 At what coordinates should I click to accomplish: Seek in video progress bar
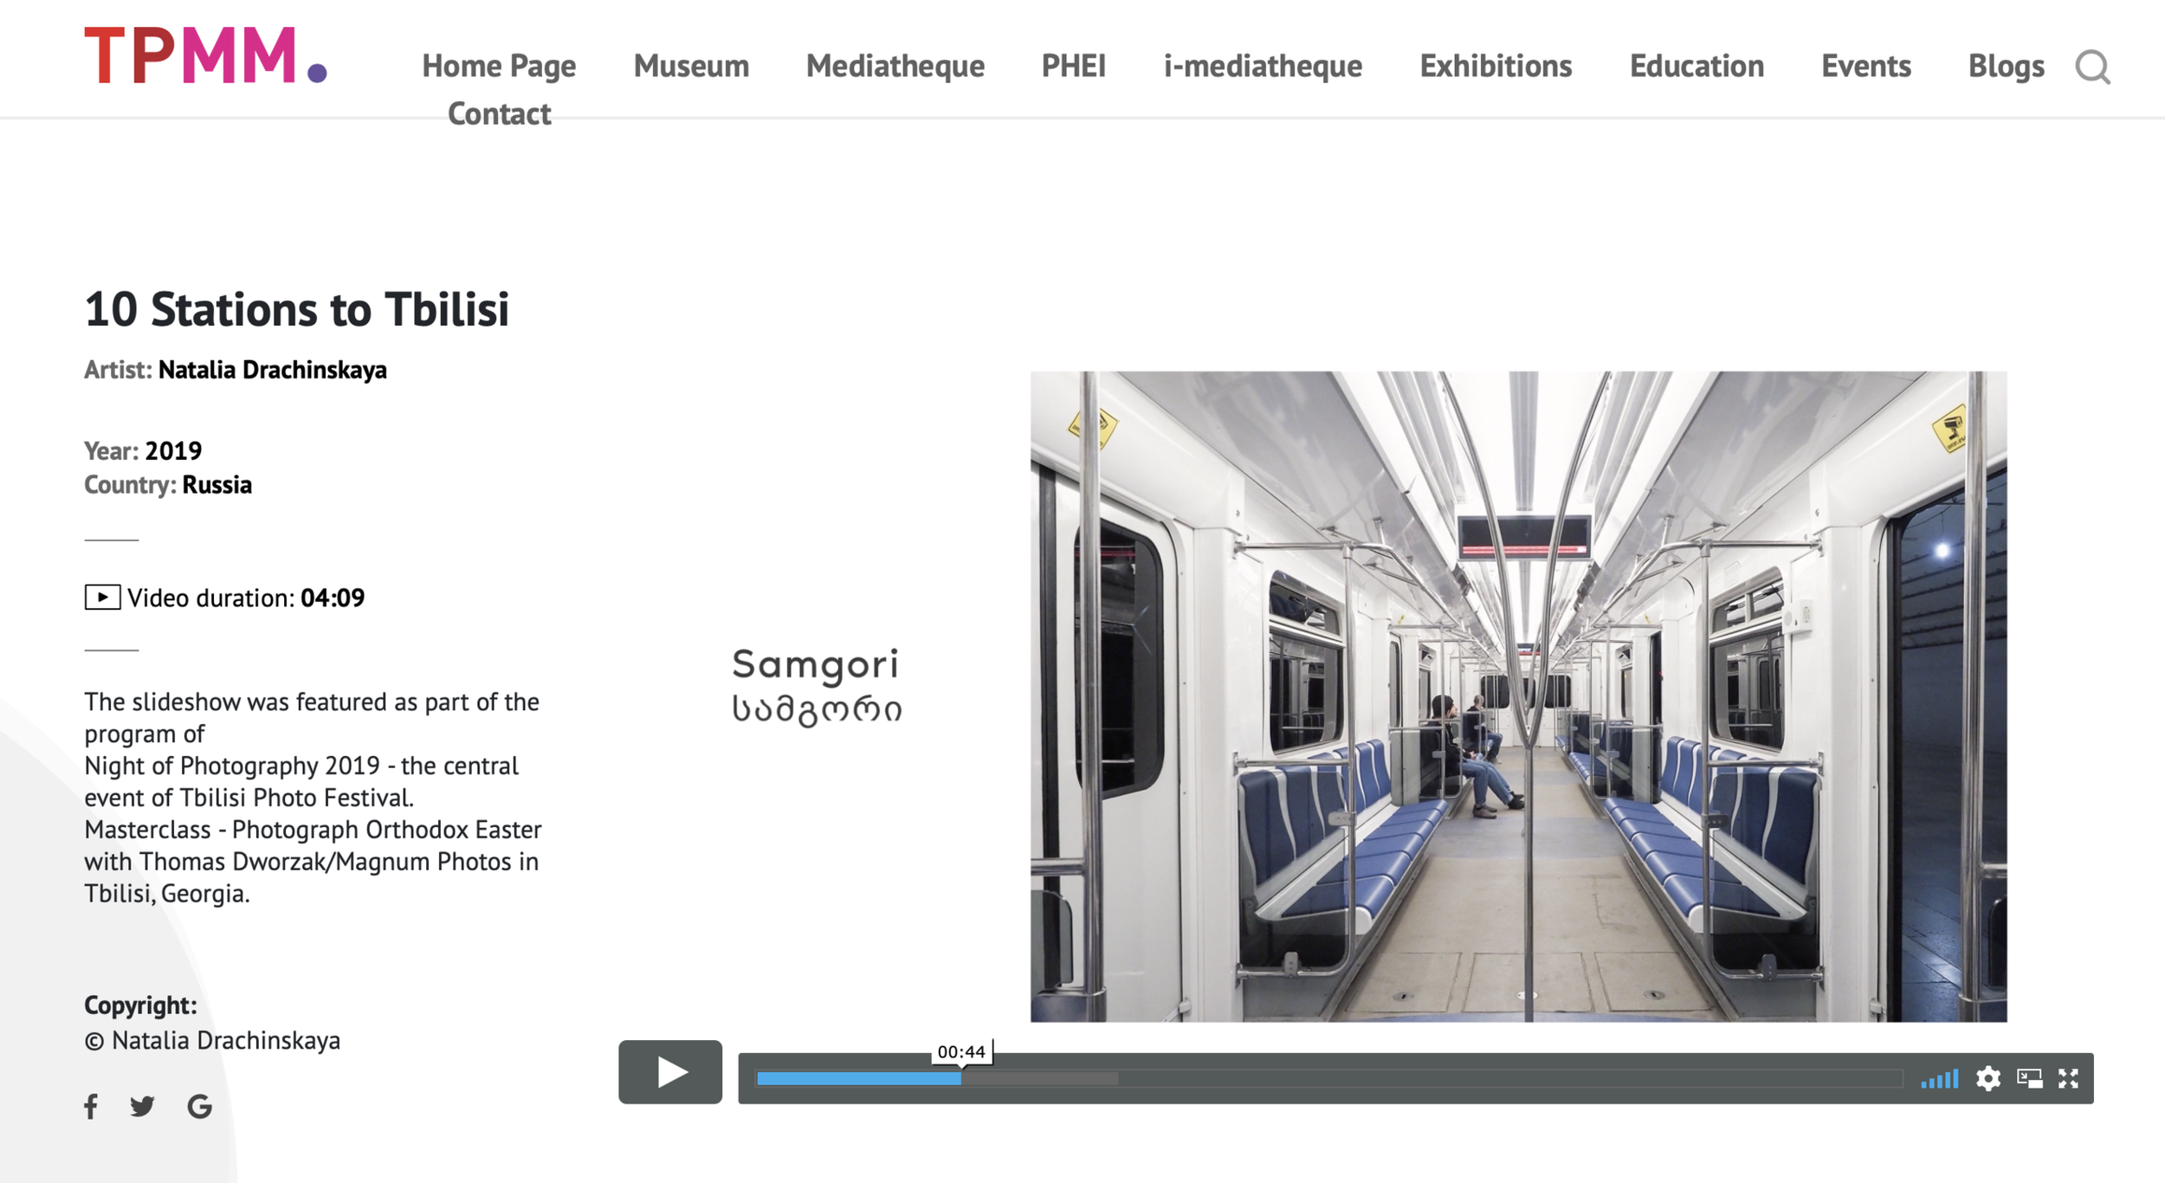[x=1328, y=1078]
